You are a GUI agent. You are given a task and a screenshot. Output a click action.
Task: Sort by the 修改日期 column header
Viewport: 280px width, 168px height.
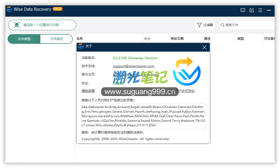[x=177, y=39]
